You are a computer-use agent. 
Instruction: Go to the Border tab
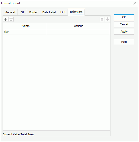(x=33, y=12)
